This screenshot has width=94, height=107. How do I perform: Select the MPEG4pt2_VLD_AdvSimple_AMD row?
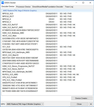(x=47, y=52)
